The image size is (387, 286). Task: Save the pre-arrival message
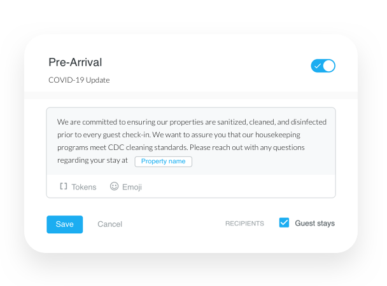click(x=65, y=224)
